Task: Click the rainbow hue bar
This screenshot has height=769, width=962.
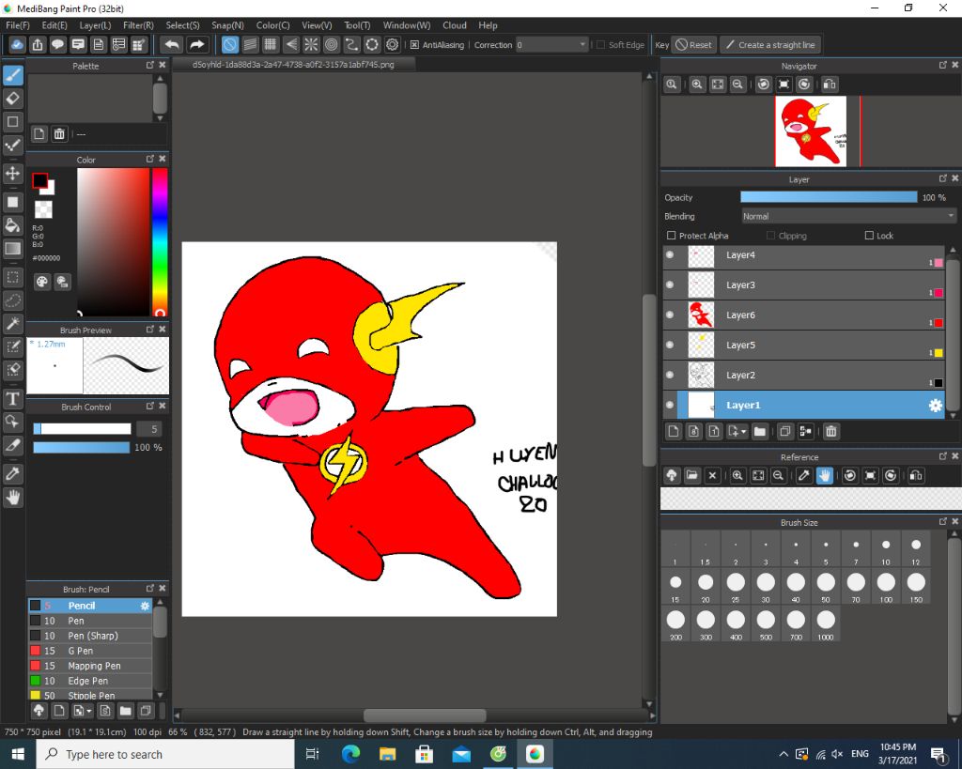Action: coord(160,241)
